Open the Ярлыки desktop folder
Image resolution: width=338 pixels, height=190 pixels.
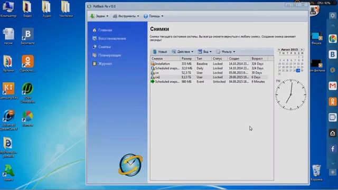[8, 63]
